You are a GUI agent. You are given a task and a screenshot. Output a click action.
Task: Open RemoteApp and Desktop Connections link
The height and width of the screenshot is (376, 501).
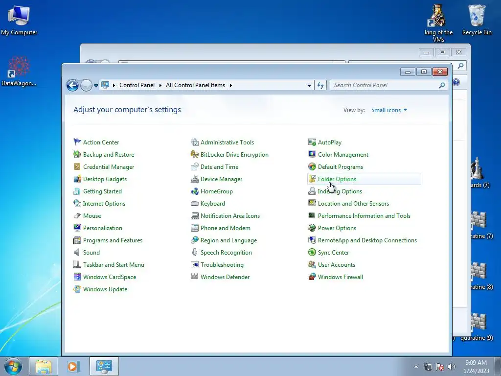point(367,240)
